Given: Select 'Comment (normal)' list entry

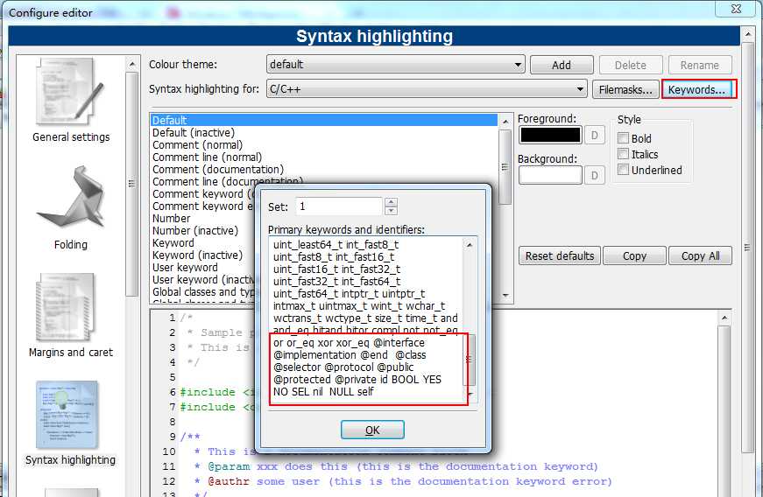Looking at the screenshot, I should click(324, 144).
